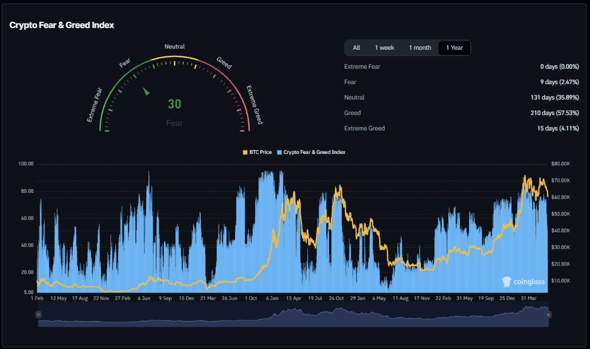Screen dimensions: 590x349
Task: Click the Crypto Fear & Greed Index title
Action: coord(61,25)
